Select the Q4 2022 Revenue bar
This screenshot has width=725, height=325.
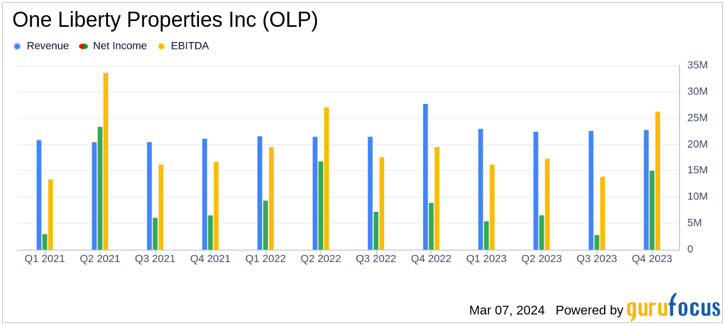pos(426,177)
